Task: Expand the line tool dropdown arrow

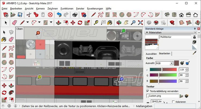Action: tap(28, 22)
